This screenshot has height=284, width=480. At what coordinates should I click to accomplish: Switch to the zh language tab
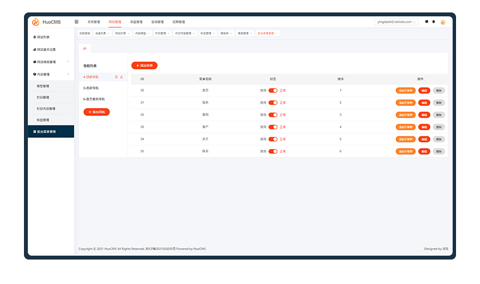(85, 49)
